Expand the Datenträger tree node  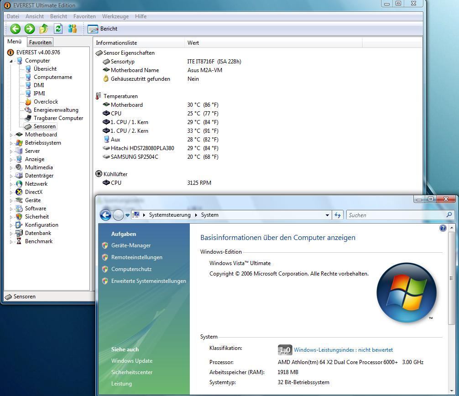(x=11, y=176)
